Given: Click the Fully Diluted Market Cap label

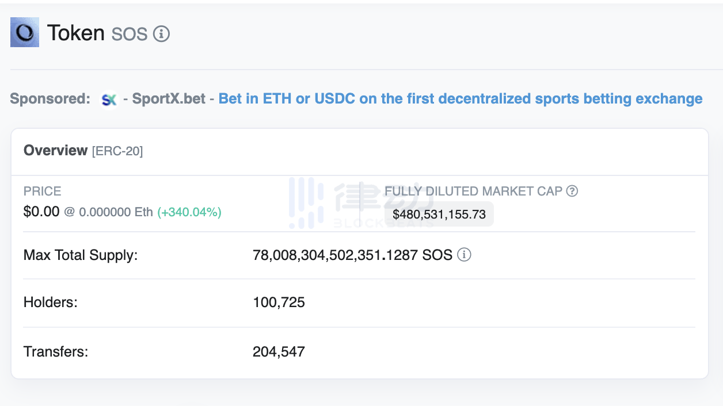Looking at the screenshot, I should 473,191.
